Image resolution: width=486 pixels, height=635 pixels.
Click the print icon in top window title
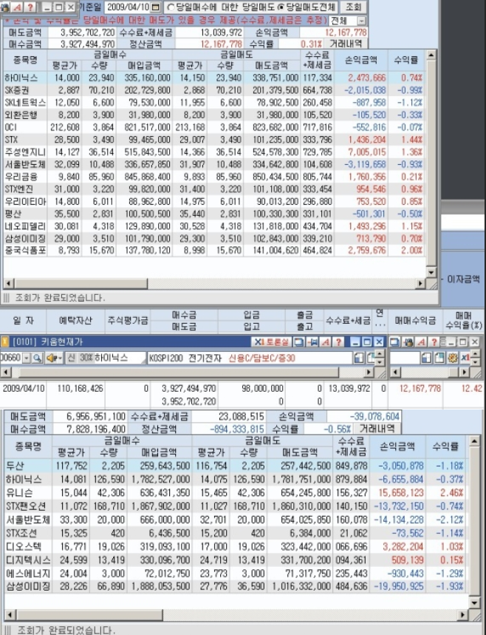click(5, 7)
